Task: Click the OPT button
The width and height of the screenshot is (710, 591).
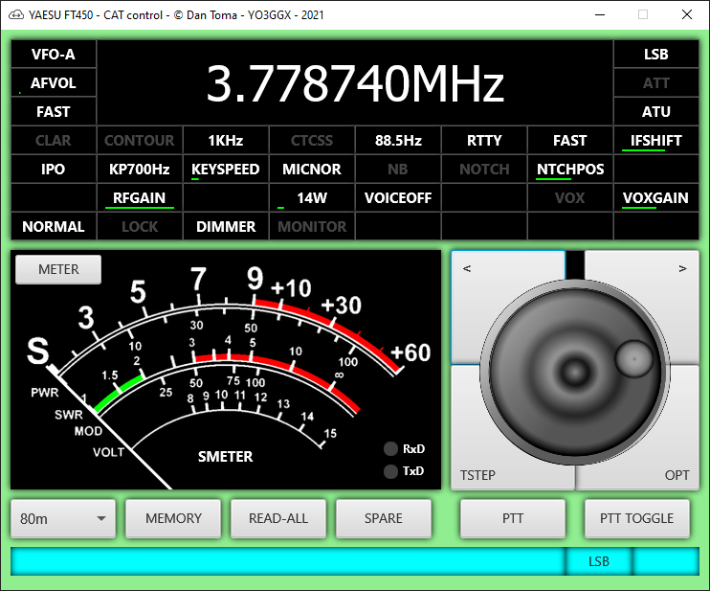Action: click(x=677, y=475)
